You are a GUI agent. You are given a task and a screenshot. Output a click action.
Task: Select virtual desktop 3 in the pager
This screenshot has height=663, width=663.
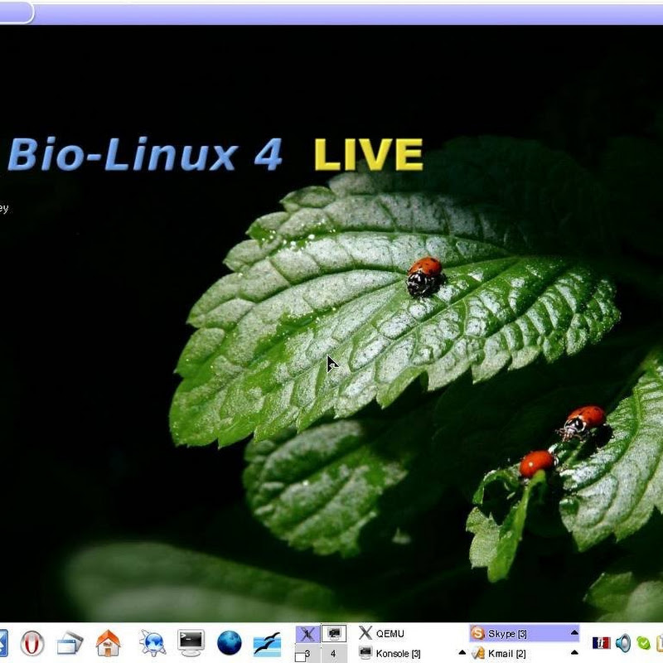coord(308,653)
